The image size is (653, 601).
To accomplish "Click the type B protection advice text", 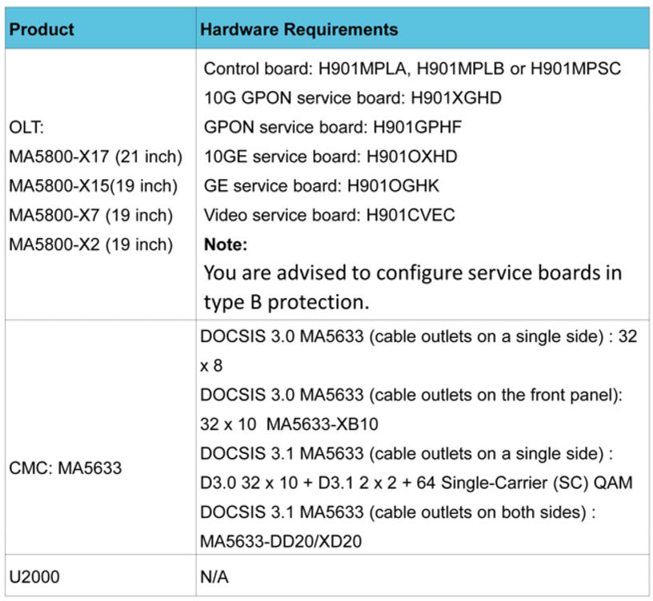I will (x=412, y=288).
